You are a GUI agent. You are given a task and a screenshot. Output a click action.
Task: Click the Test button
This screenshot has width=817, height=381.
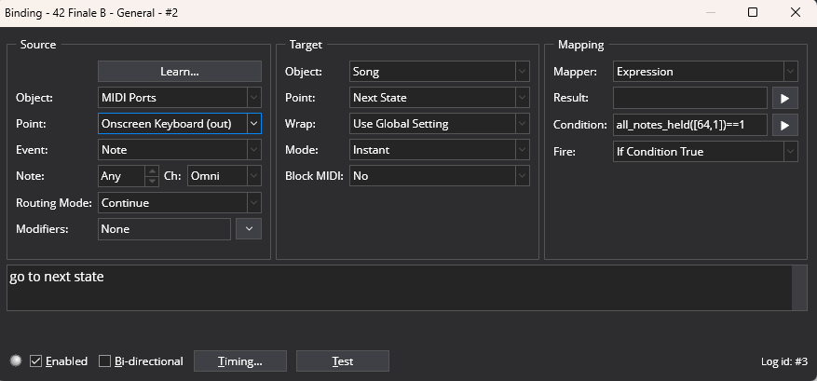pyautogui.click(x=342, y=361)
